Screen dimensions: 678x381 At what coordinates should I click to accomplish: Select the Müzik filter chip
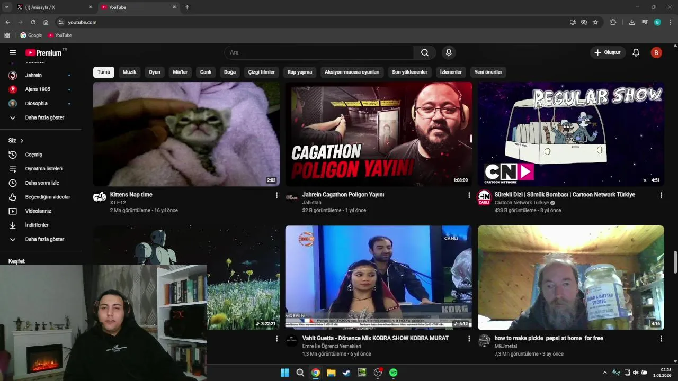[x=129, y=72]
